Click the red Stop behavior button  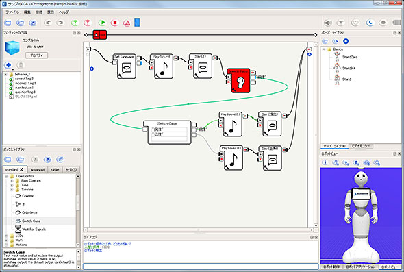coord(114,23)
